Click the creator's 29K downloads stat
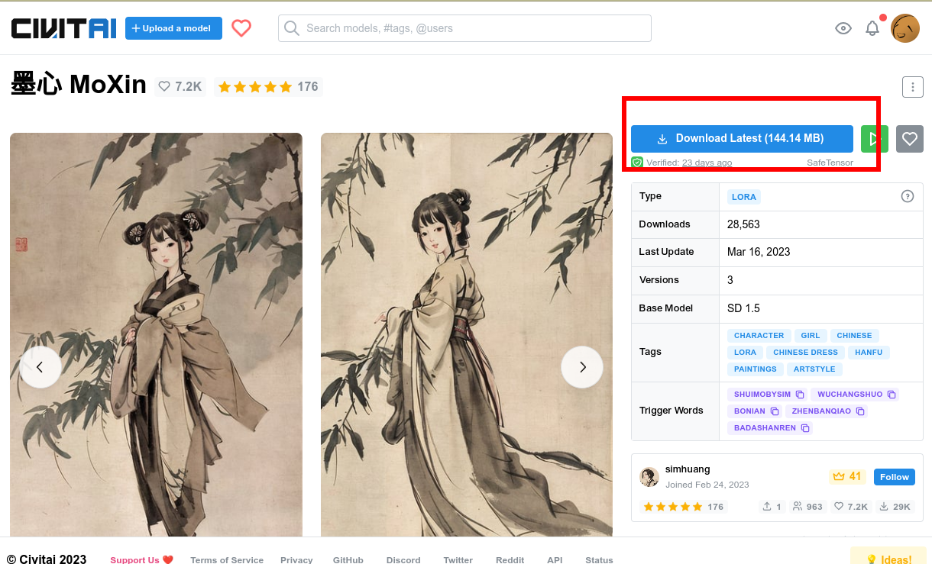The height and width of the screenshot is (564, 932). pyautogui.click(x=895, y=507)
